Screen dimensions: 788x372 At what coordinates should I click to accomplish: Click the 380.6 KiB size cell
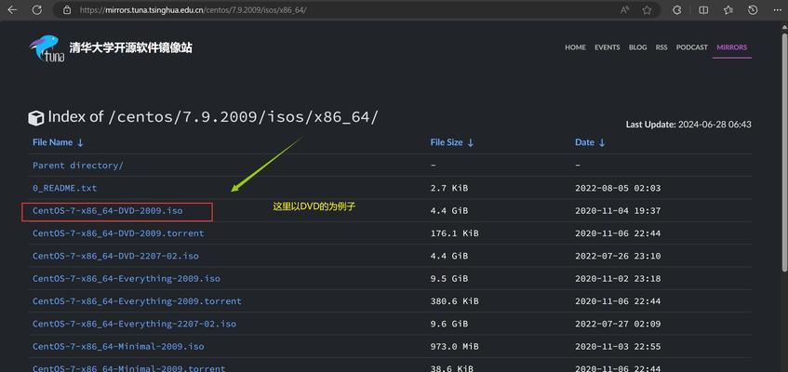tap(454, 301)
